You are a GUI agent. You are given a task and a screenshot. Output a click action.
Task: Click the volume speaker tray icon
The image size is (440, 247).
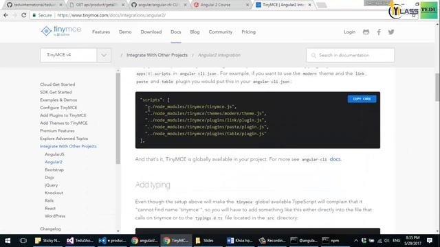pyautogui.click(x=386, y=241)
